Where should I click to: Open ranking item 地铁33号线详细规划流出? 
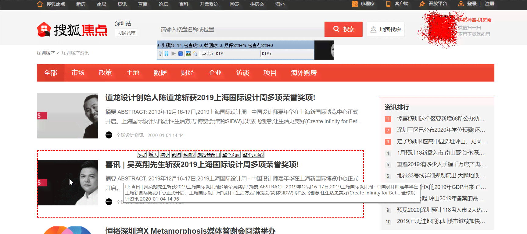[x=441, y=176]
